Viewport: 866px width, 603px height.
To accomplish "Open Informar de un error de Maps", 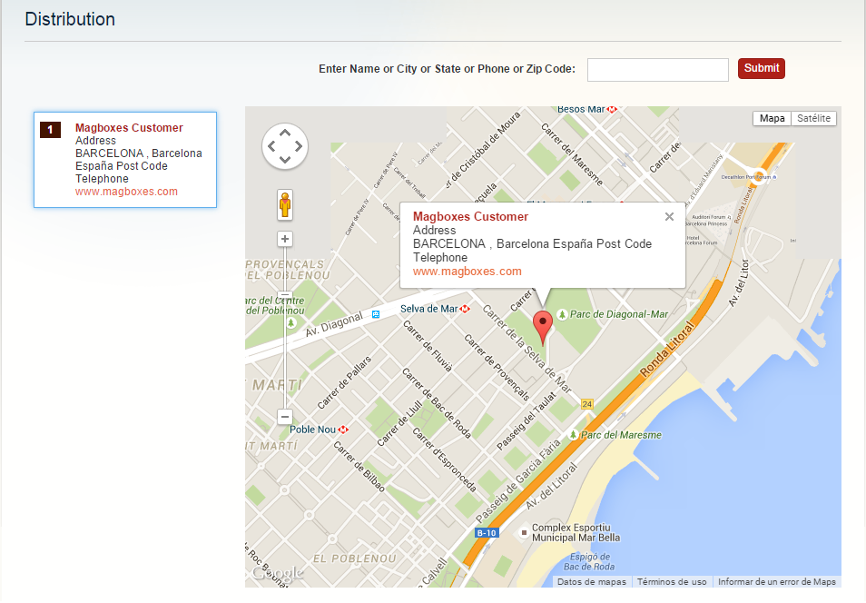I will [776, 581].
